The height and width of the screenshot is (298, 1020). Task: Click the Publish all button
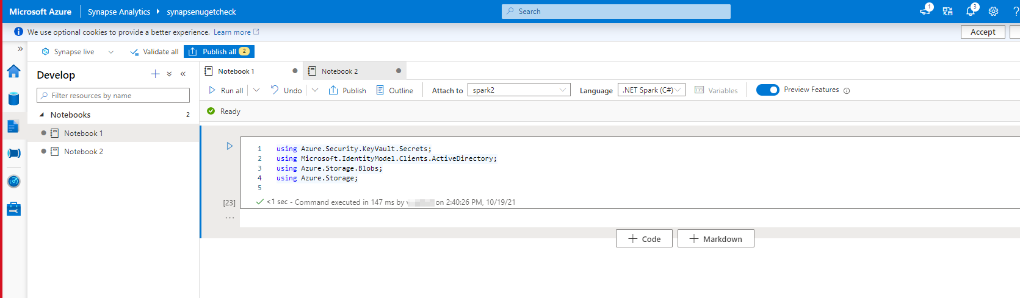[219, 52]
